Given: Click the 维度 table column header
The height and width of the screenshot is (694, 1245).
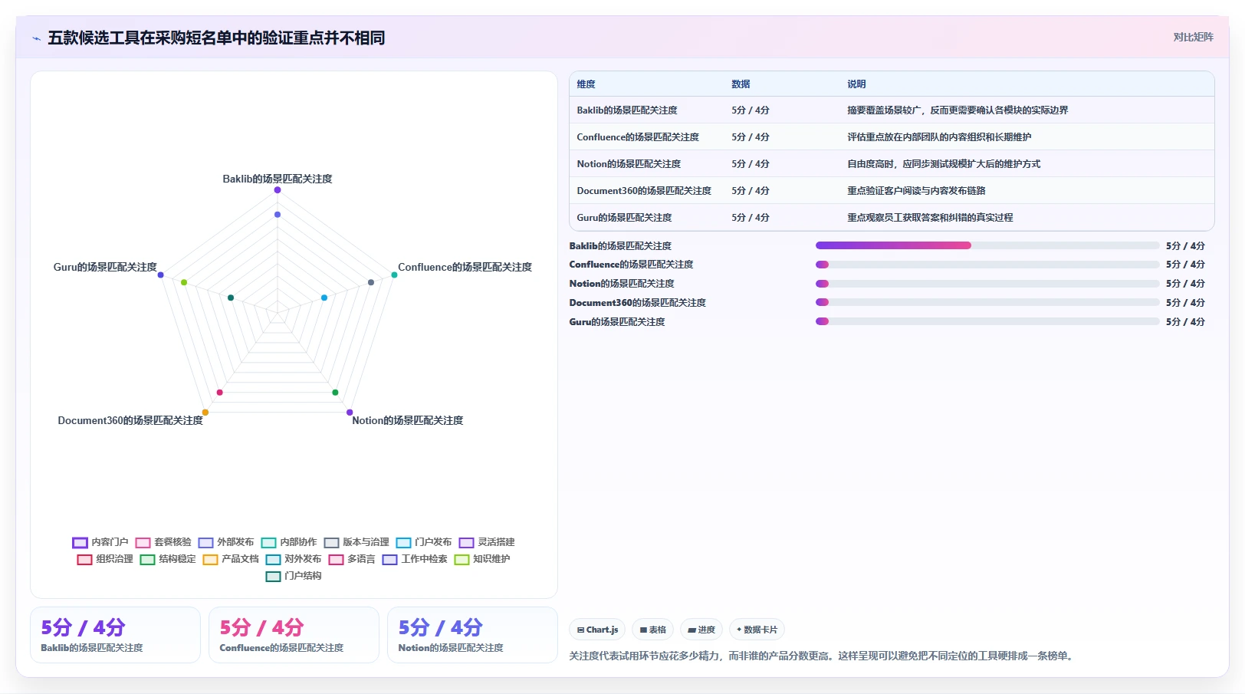Looking at the screenshot, I should click(586, 84).
